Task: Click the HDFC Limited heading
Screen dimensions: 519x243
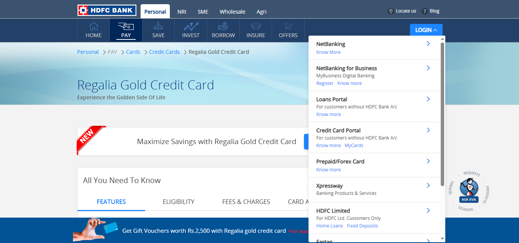Action: click(x=333, y=211)
